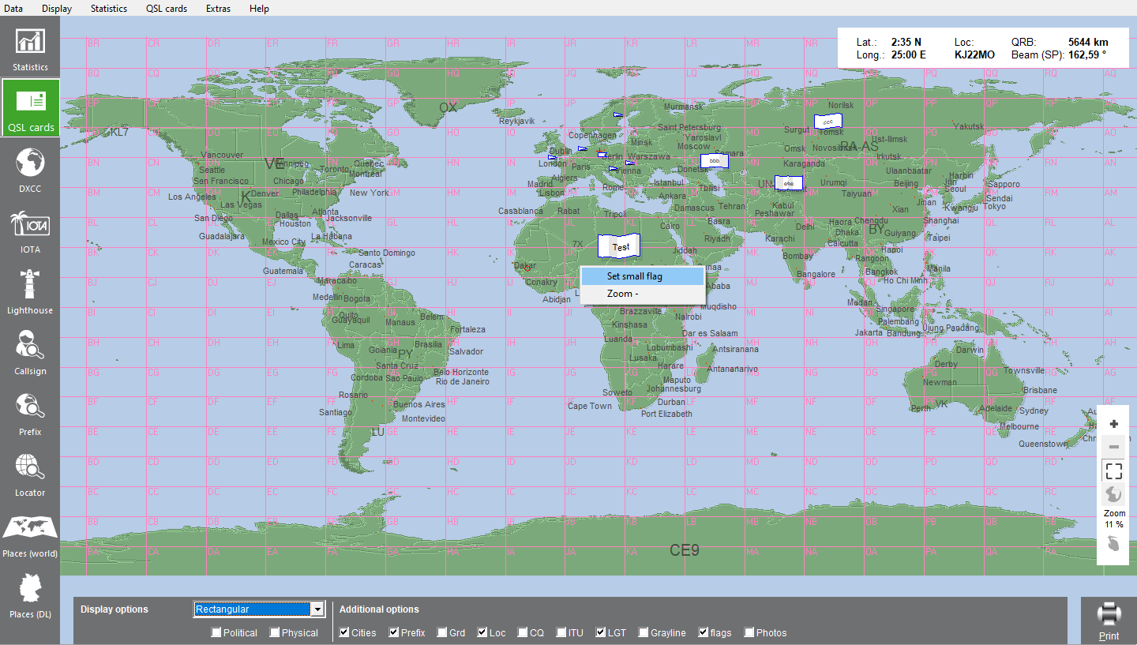Open Places (world) map
This screenshot has width=1137, height=645.
30,534
